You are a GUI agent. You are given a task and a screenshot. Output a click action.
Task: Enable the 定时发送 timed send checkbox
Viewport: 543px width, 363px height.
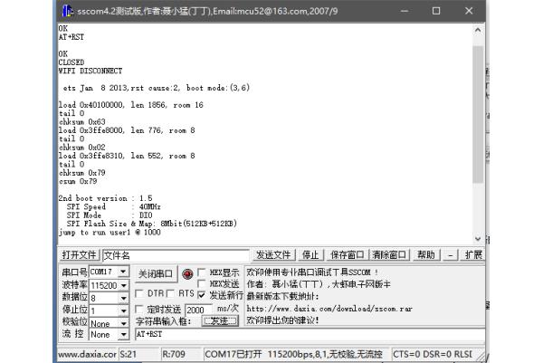pos(139,309)
